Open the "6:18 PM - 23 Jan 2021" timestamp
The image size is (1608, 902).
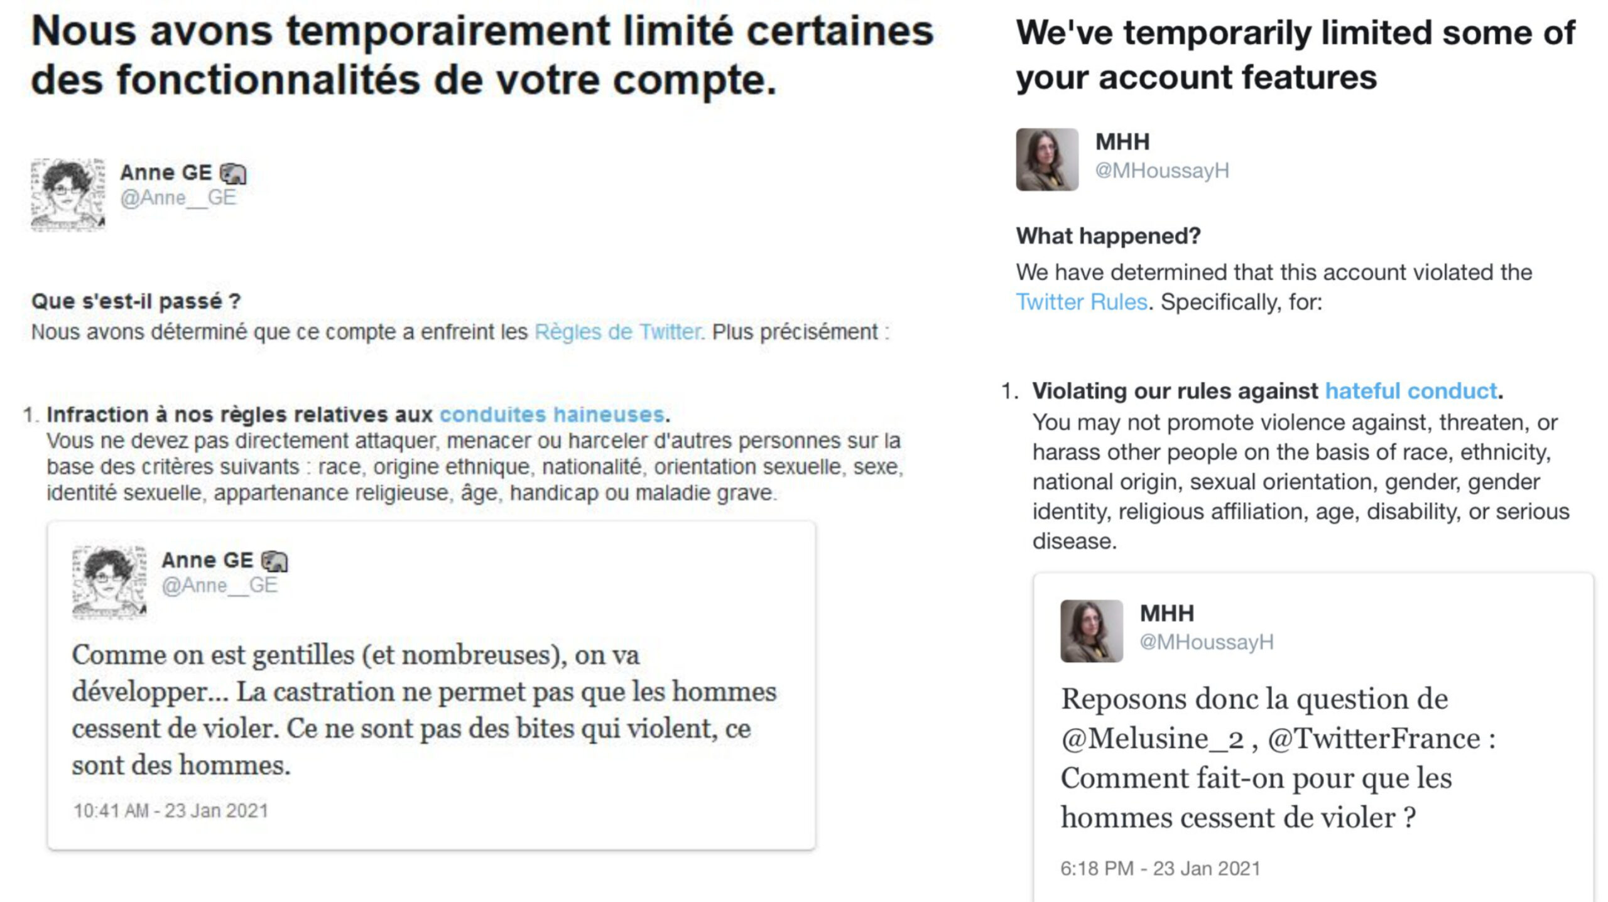coord(1160,869)
